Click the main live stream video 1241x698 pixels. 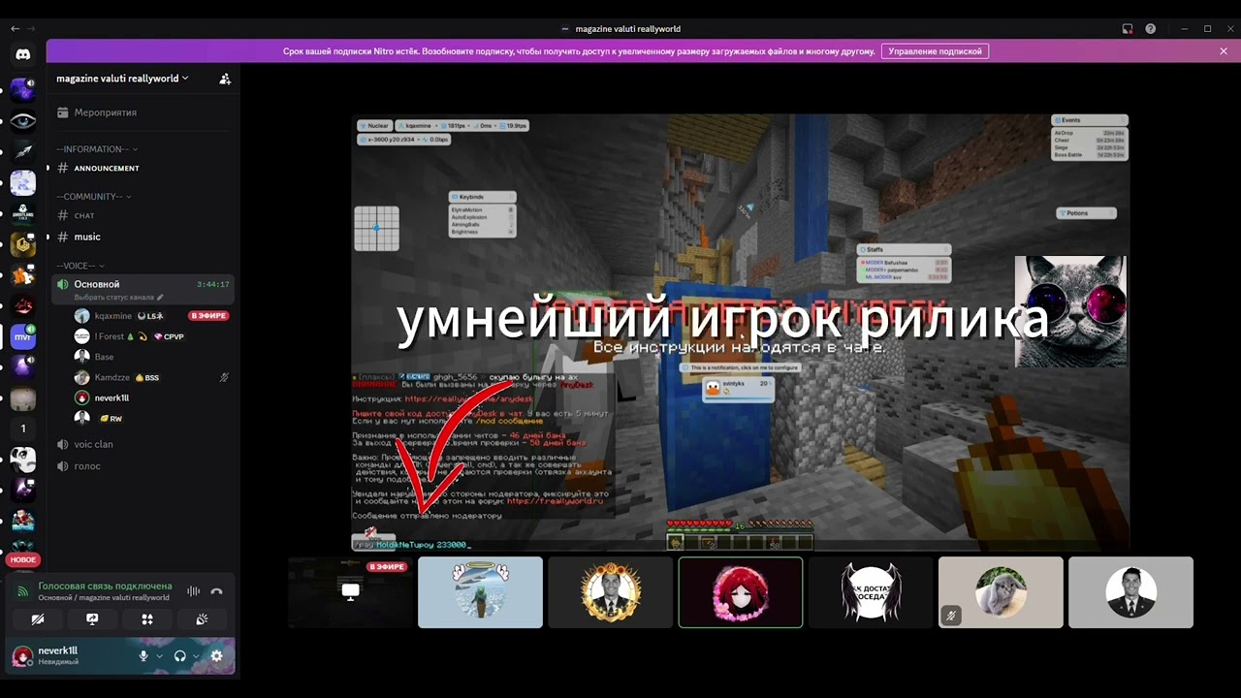(x=741, y=333)
